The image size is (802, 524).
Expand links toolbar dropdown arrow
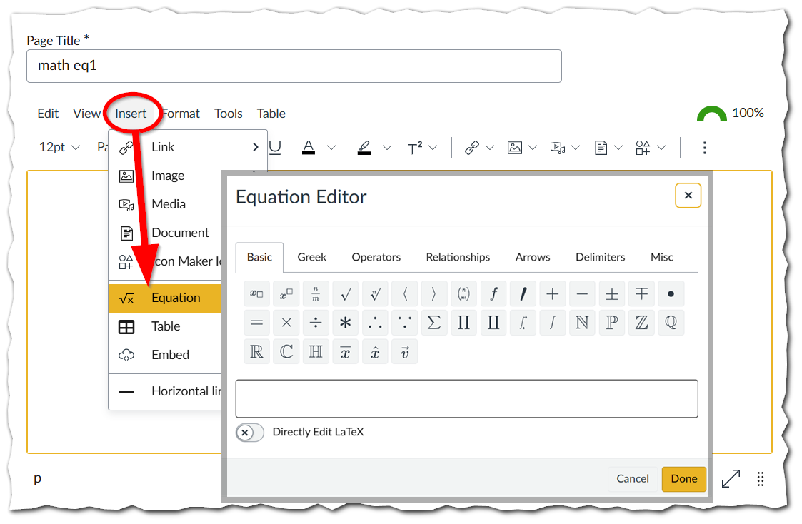tap(489, 148)
